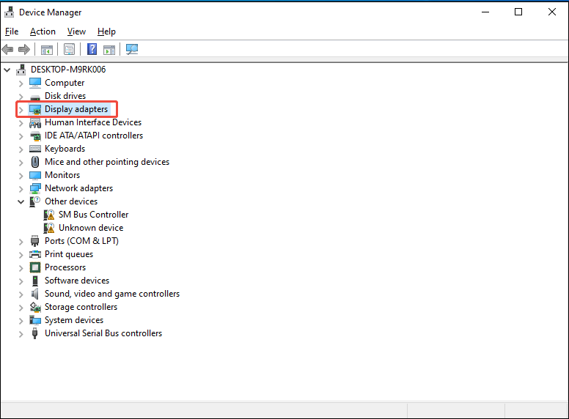Click the Sound speaker icon
This screenshot has height=419, width=569.
tap(35, 294)
